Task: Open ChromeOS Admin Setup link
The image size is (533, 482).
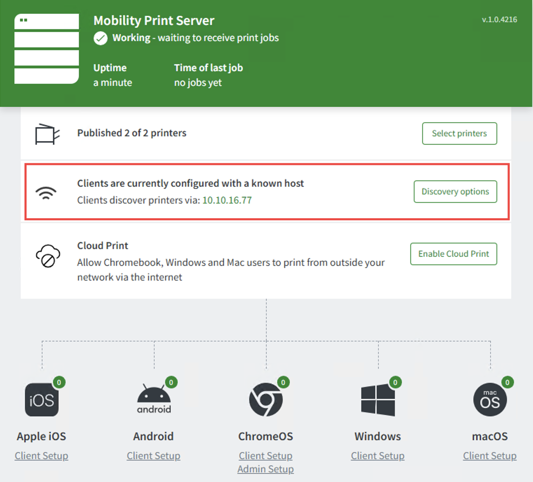Action: 266,469
